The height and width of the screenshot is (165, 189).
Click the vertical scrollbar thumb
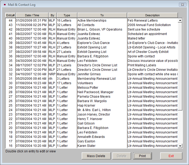(x=180, y=66)
